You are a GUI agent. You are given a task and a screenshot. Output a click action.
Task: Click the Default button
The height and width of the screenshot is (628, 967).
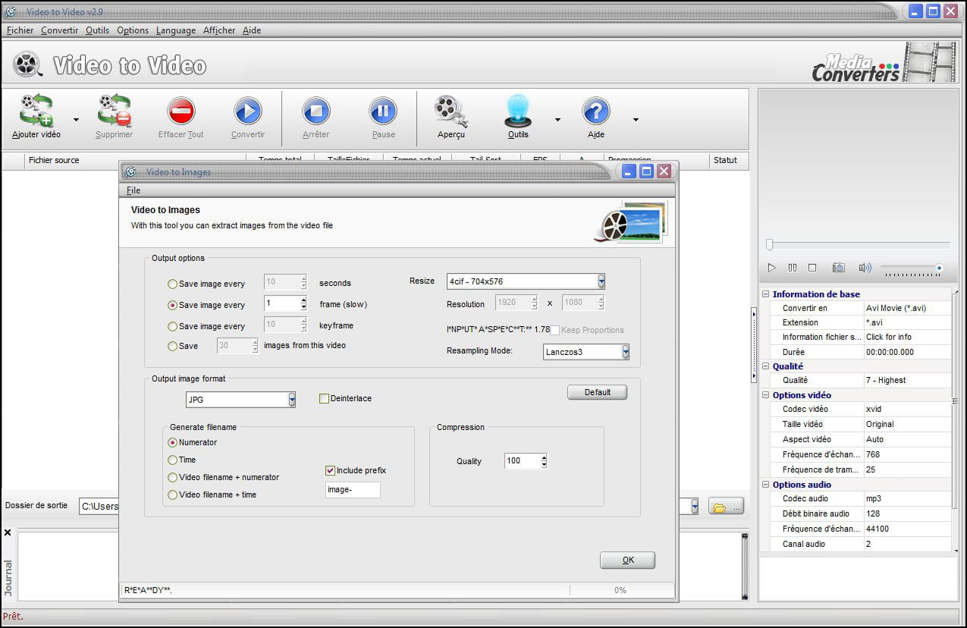(598, 392)
